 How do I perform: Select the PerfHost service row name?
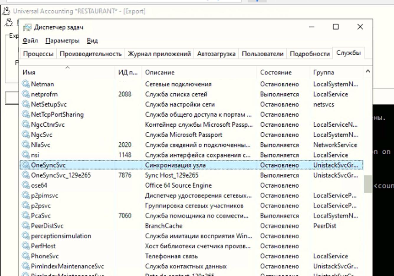click(43, 246)
